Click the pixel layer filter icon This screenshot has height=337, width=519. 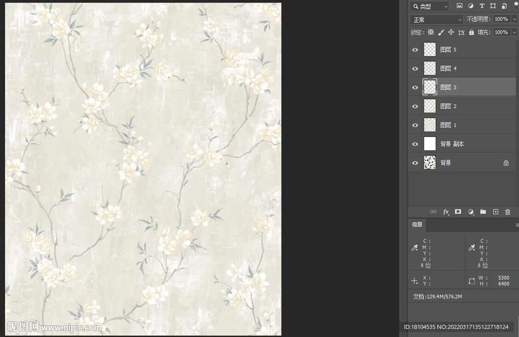(460, 6)
